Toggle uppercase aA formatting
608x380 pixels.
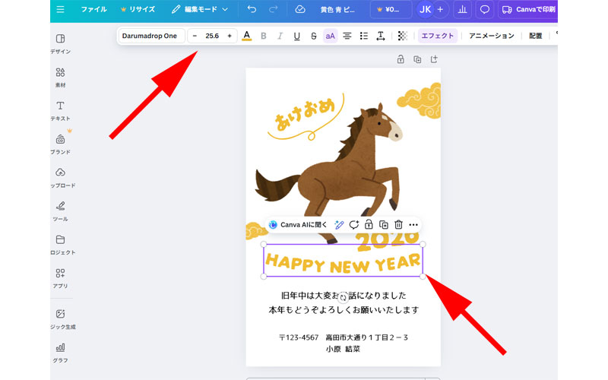(x=331, y=36)
